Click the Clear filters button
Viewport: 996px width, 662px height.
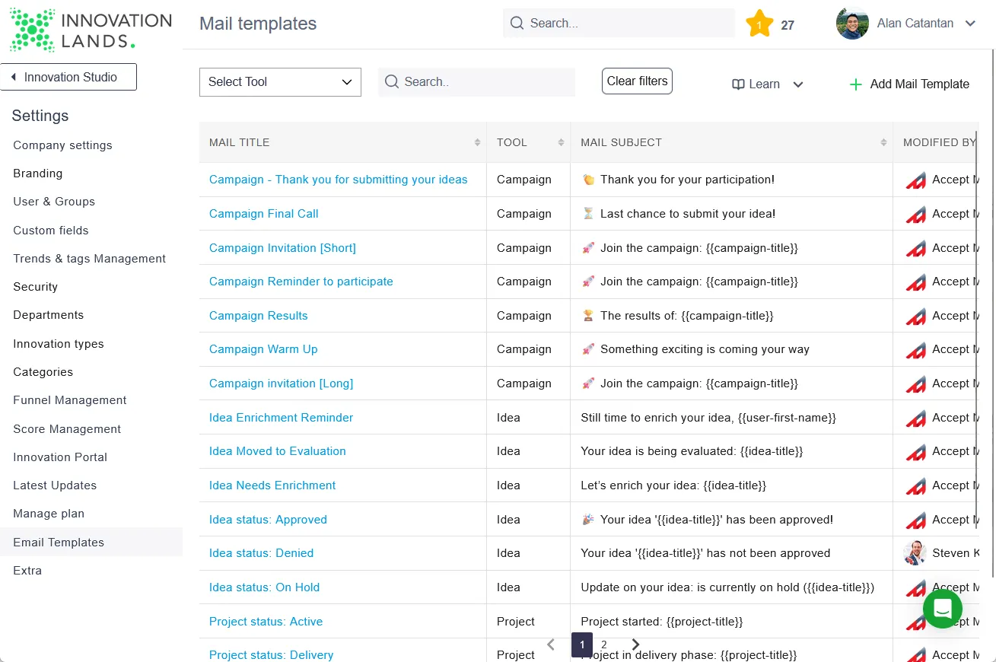637,81
